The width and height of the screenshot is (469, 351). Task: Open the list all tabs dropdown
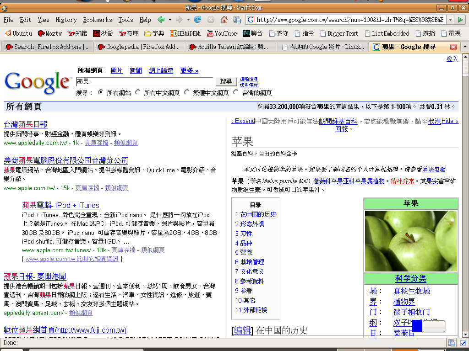(465, 47)
